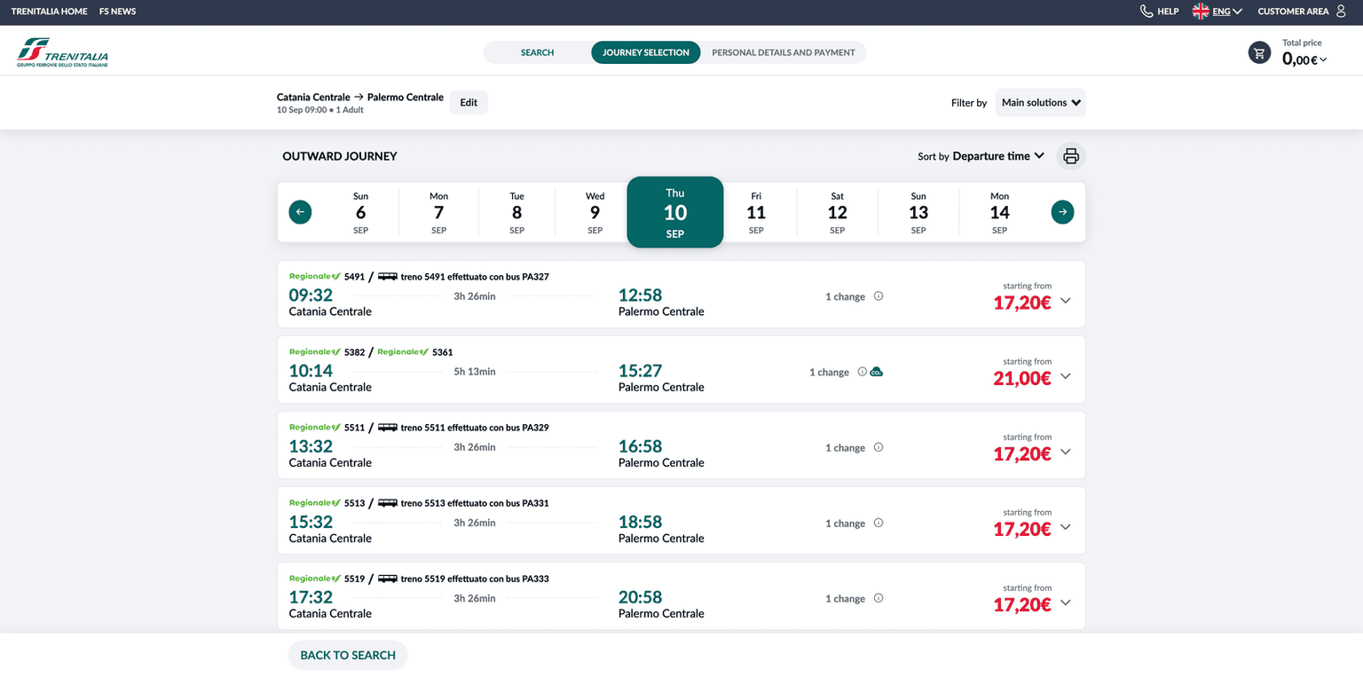Click Regionale logo beside train 5382
The image size is (1363, 677).
(x=315, y=352)
